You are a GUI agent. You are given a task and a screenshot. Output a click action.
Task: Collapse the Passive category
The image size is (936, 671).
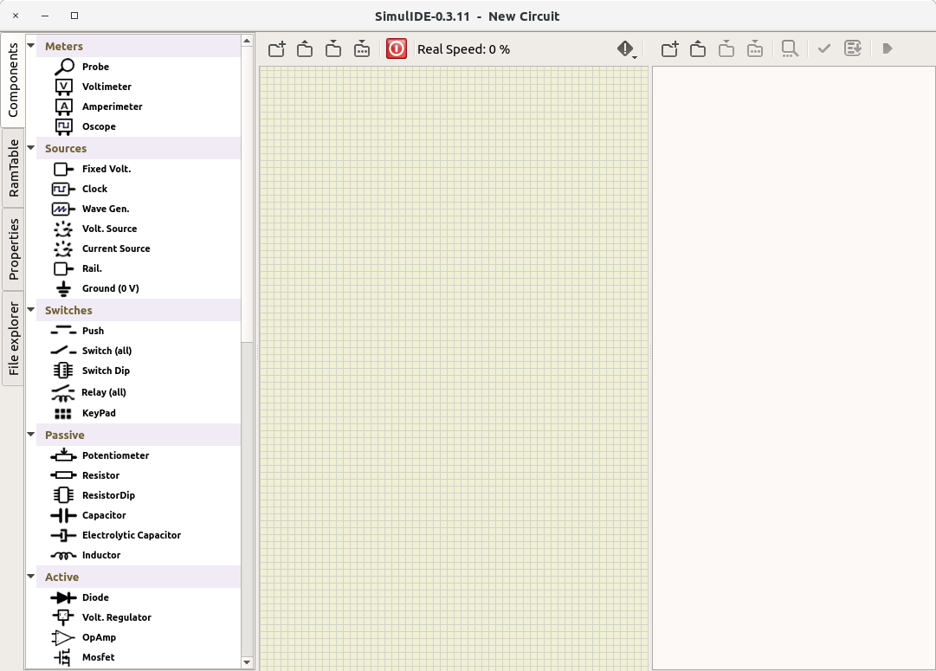pyautogui.click(x=32, y=435)
